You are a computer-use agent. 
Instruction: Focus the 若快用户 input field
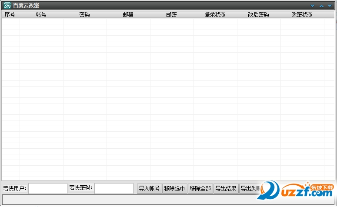48,188
